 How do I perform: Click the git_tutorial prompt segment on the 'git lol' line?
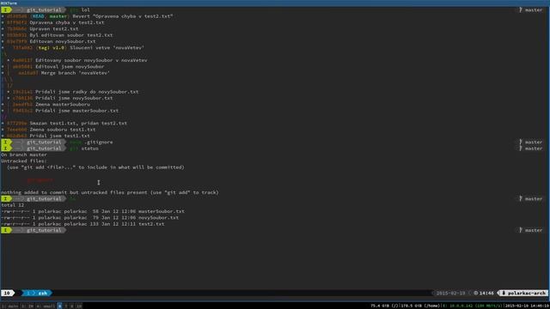[x=44, y=9]
